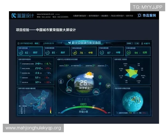
Task: Click the circular icon in the 协调发展指数 card
Action: point(47,53)
